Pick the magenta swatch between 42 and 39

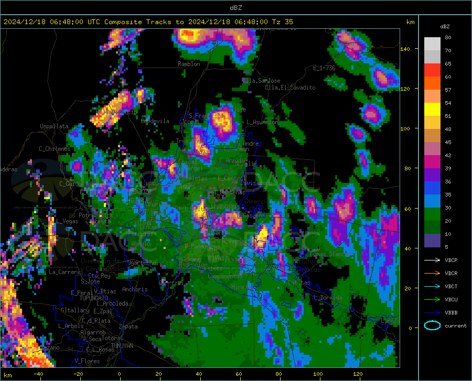point(432,162)
